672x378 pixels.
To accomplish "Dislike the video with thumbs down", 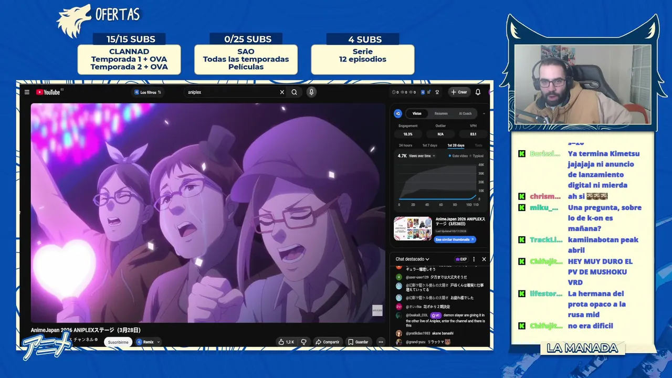I will tap(303, 342).
